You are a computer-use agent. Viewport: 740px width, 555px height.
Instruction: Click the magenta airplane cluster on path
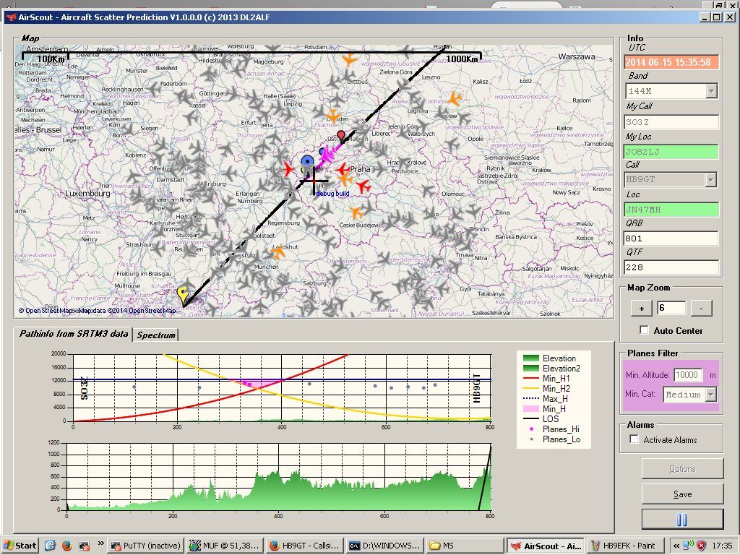coord(329,153)
